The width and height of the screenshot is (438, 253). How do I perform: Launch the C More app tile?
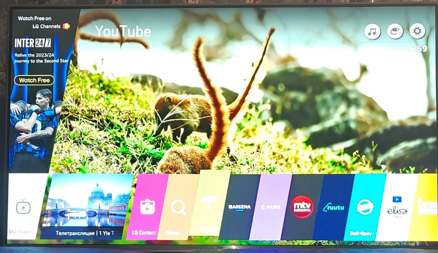271,207
